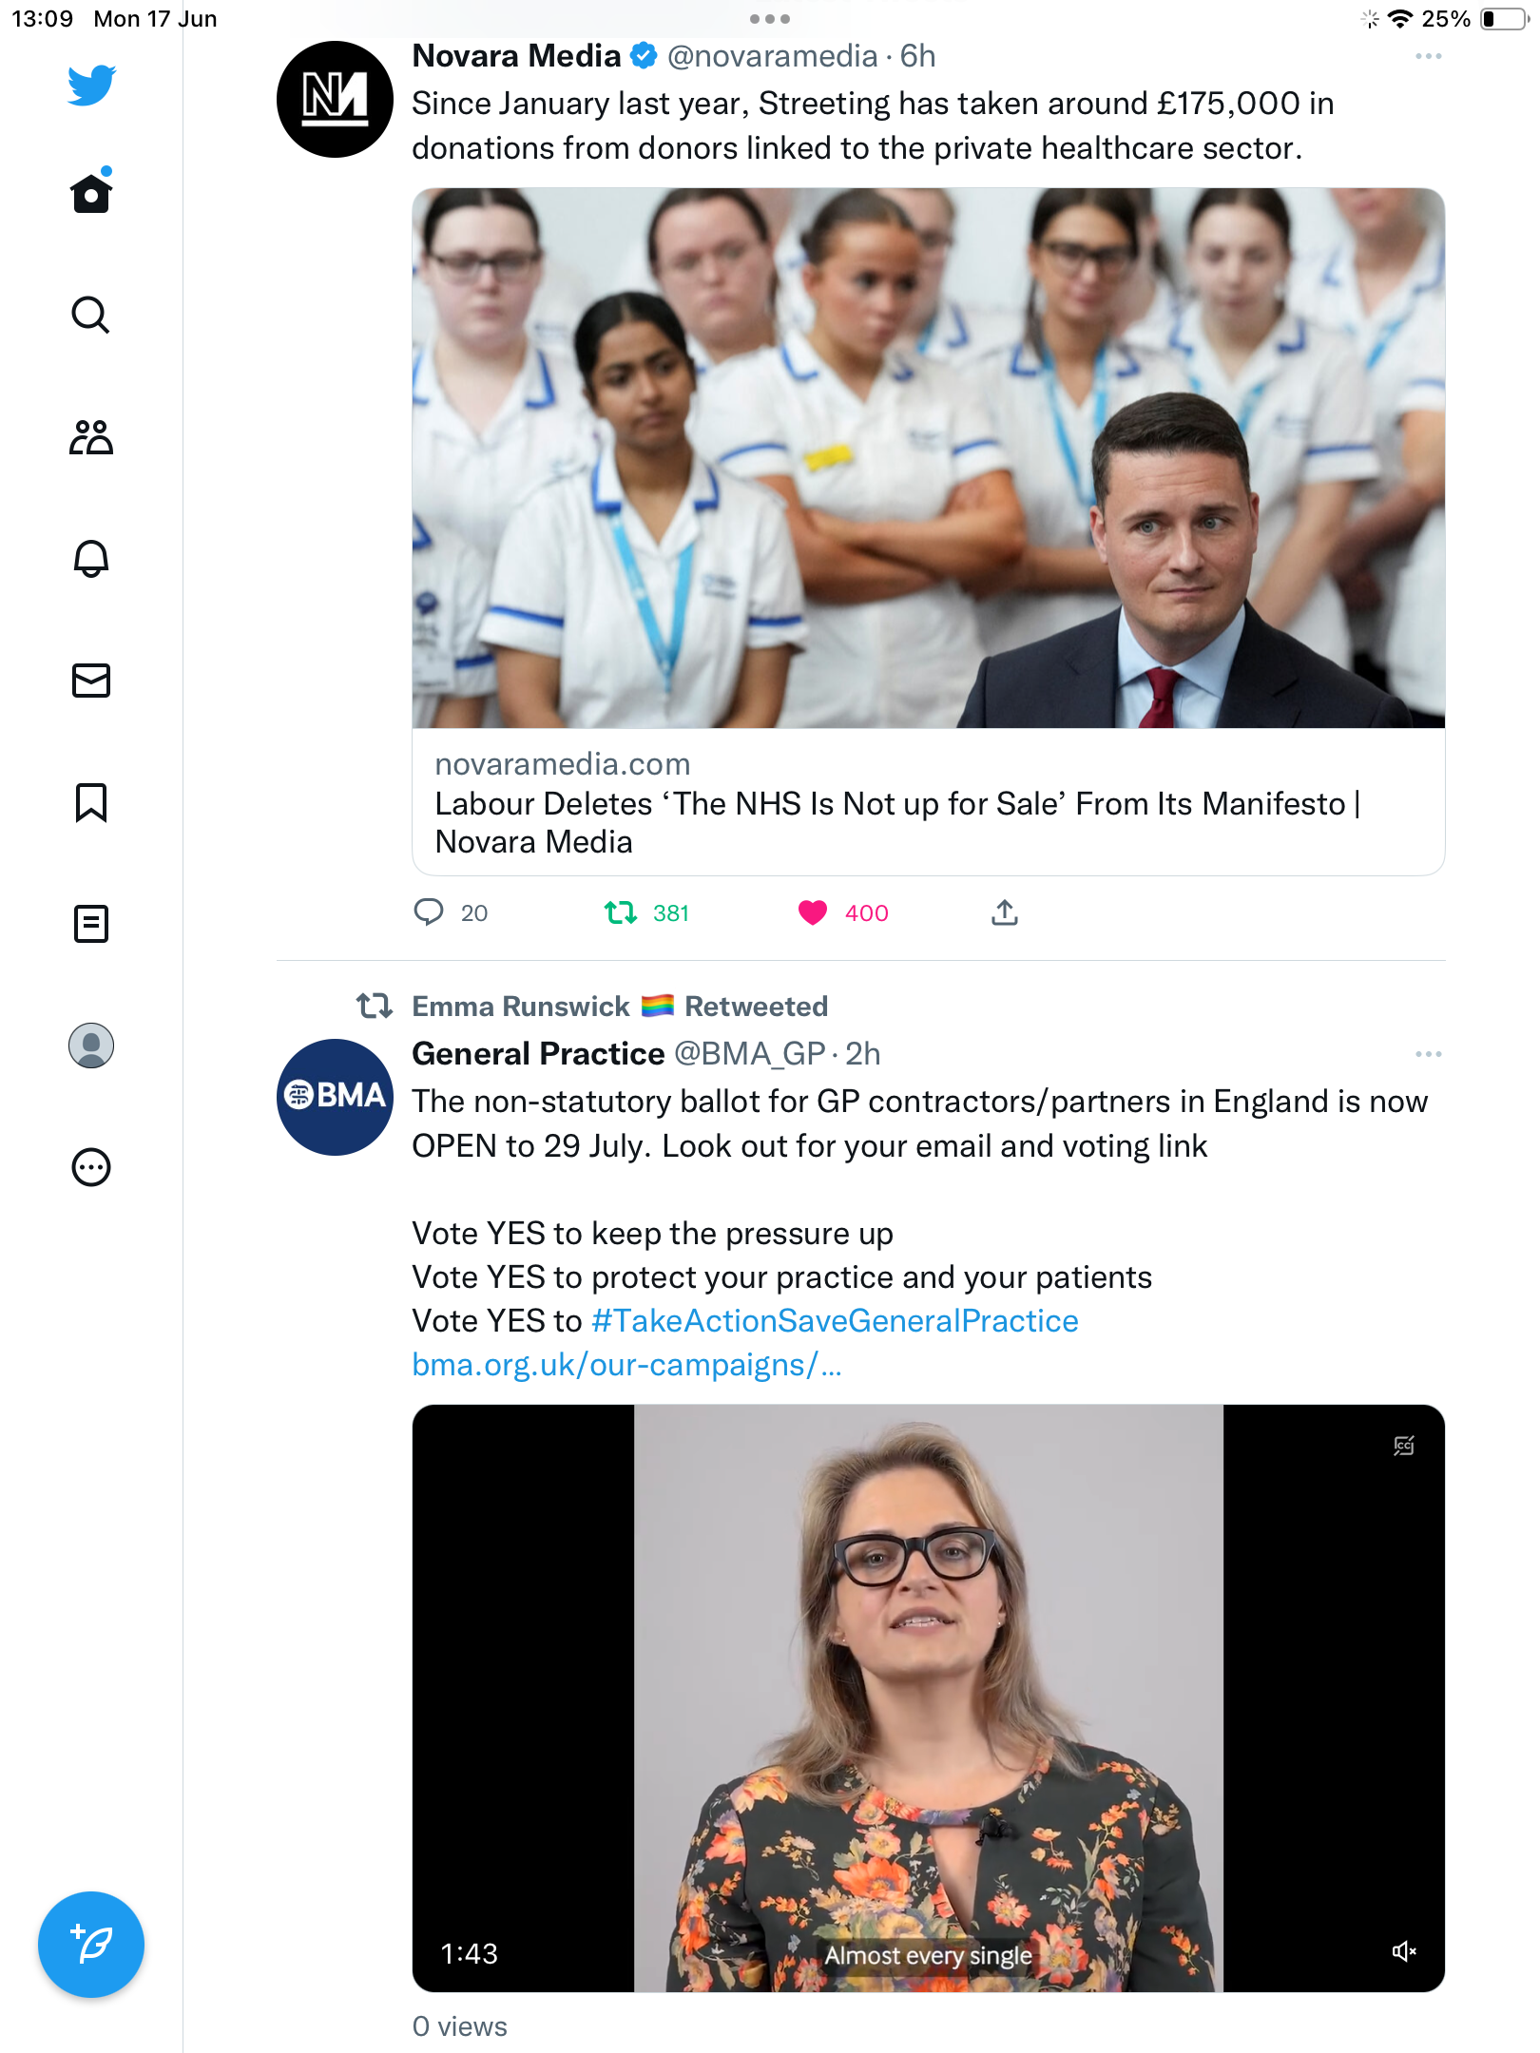Unlike the Novara Media tweet

(813, 912)
